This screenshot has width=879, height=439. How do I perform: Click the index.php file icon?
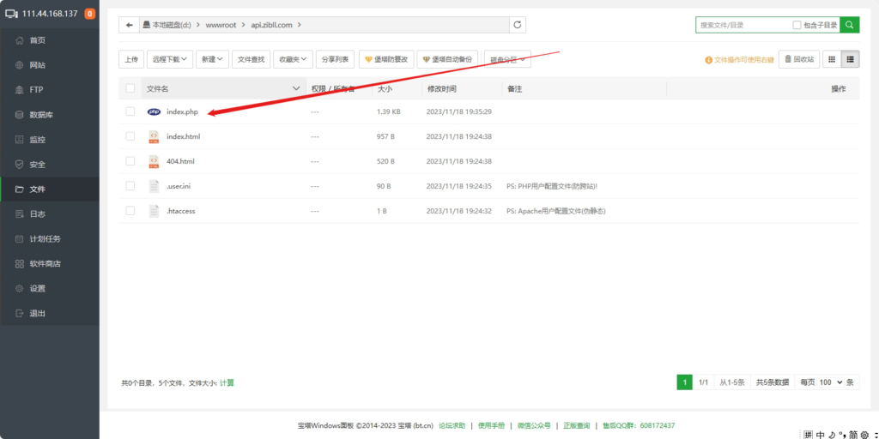(154, 111)
